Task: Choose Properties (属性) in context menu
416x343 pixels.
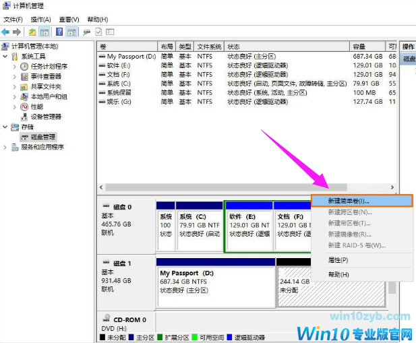Action: tap(362, 260)
